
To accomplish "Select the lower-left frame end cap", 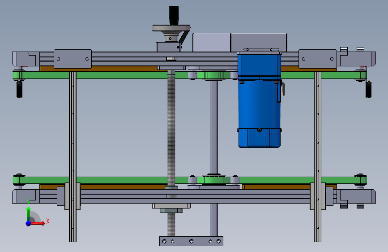I will [26, 196].
